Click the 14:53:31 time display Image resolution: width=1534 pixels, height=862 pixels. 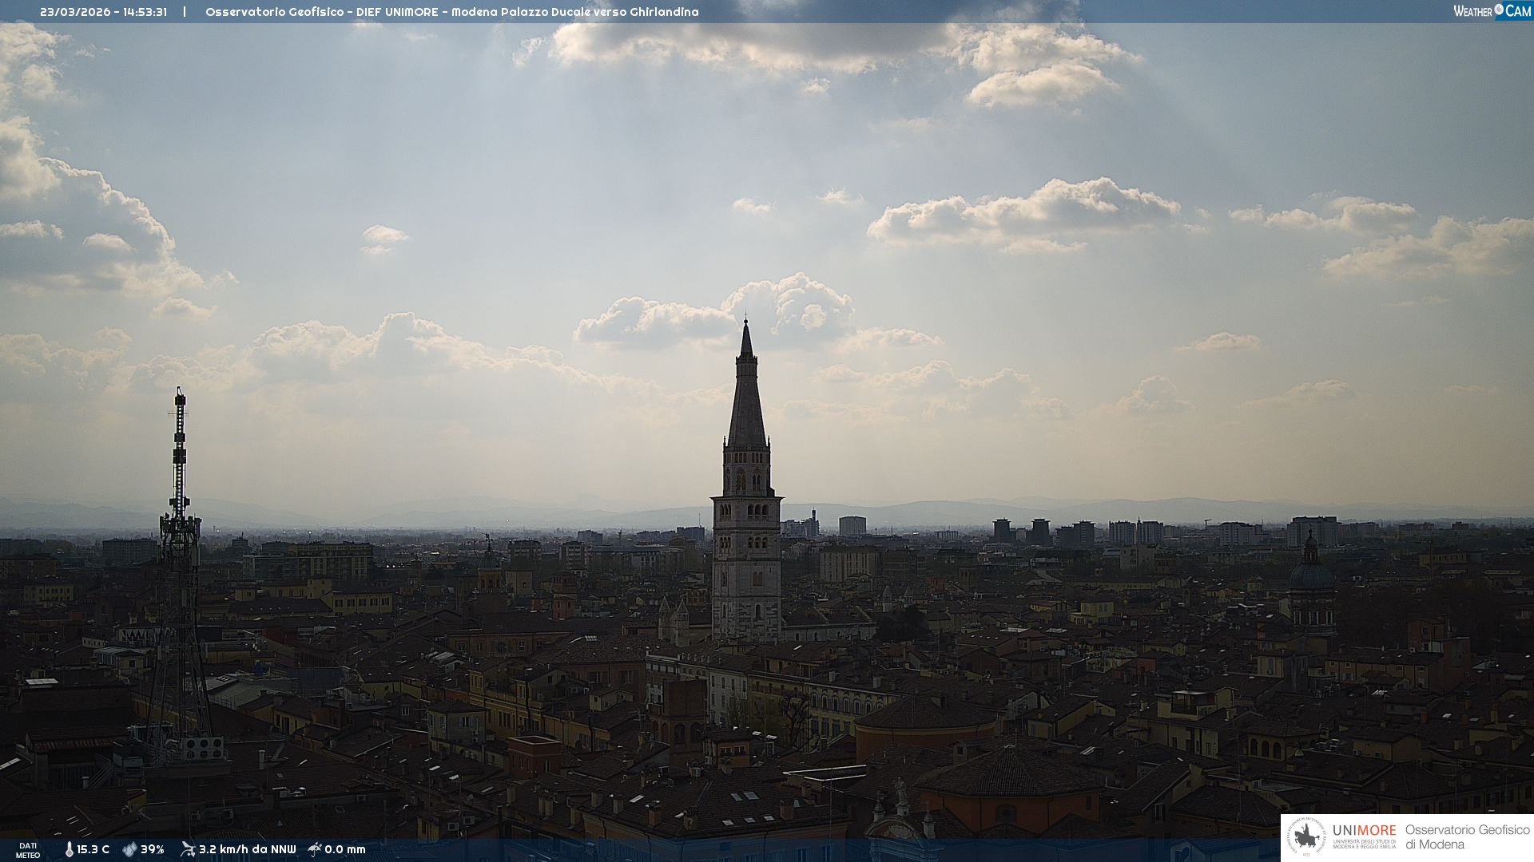[145, 12]
